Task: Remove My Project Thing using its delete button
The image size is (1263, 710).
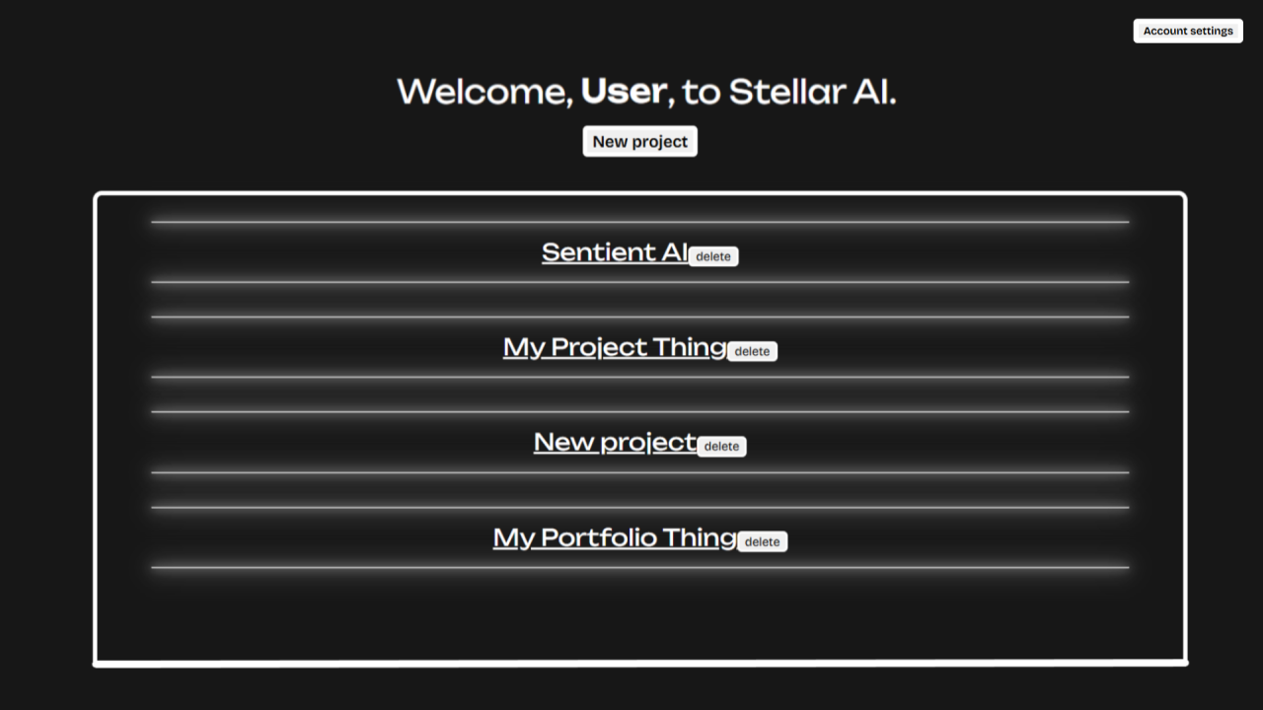Action: point(753,350)
